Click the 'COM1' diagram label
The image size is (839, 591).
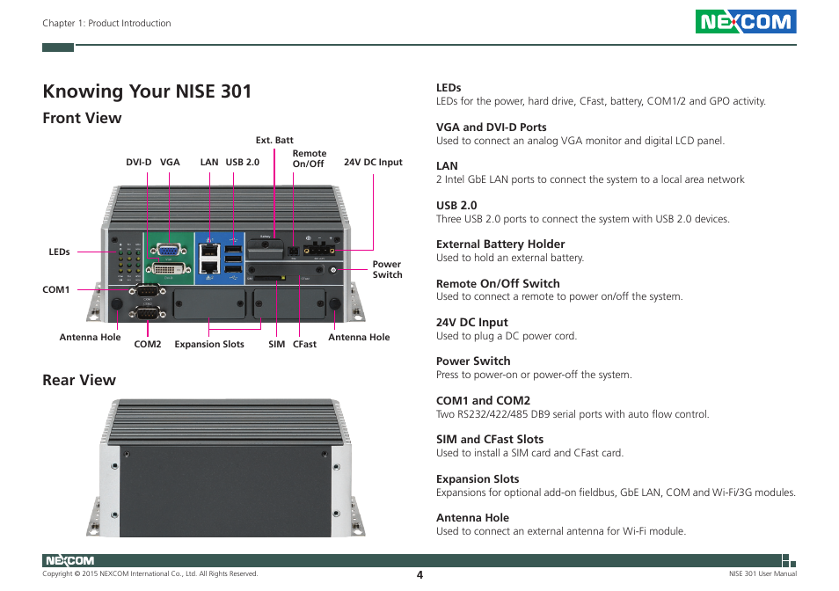point(56,289)
